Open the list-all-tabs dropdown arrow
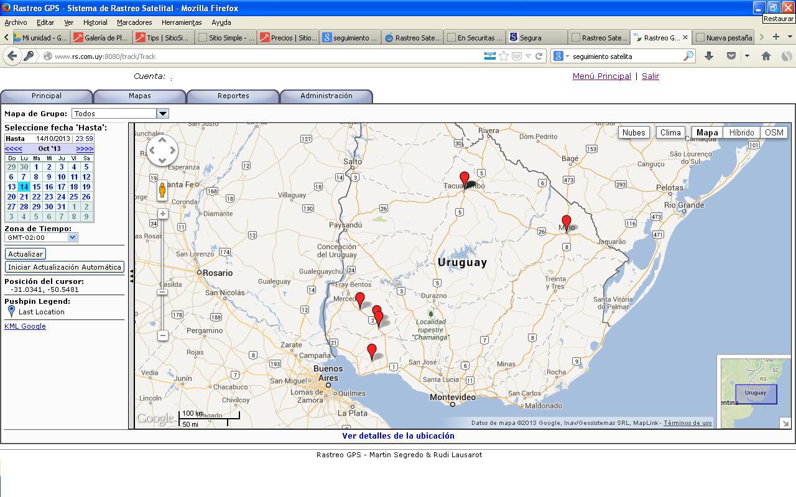This screenshot has height=497, width=796. (789, 37)
